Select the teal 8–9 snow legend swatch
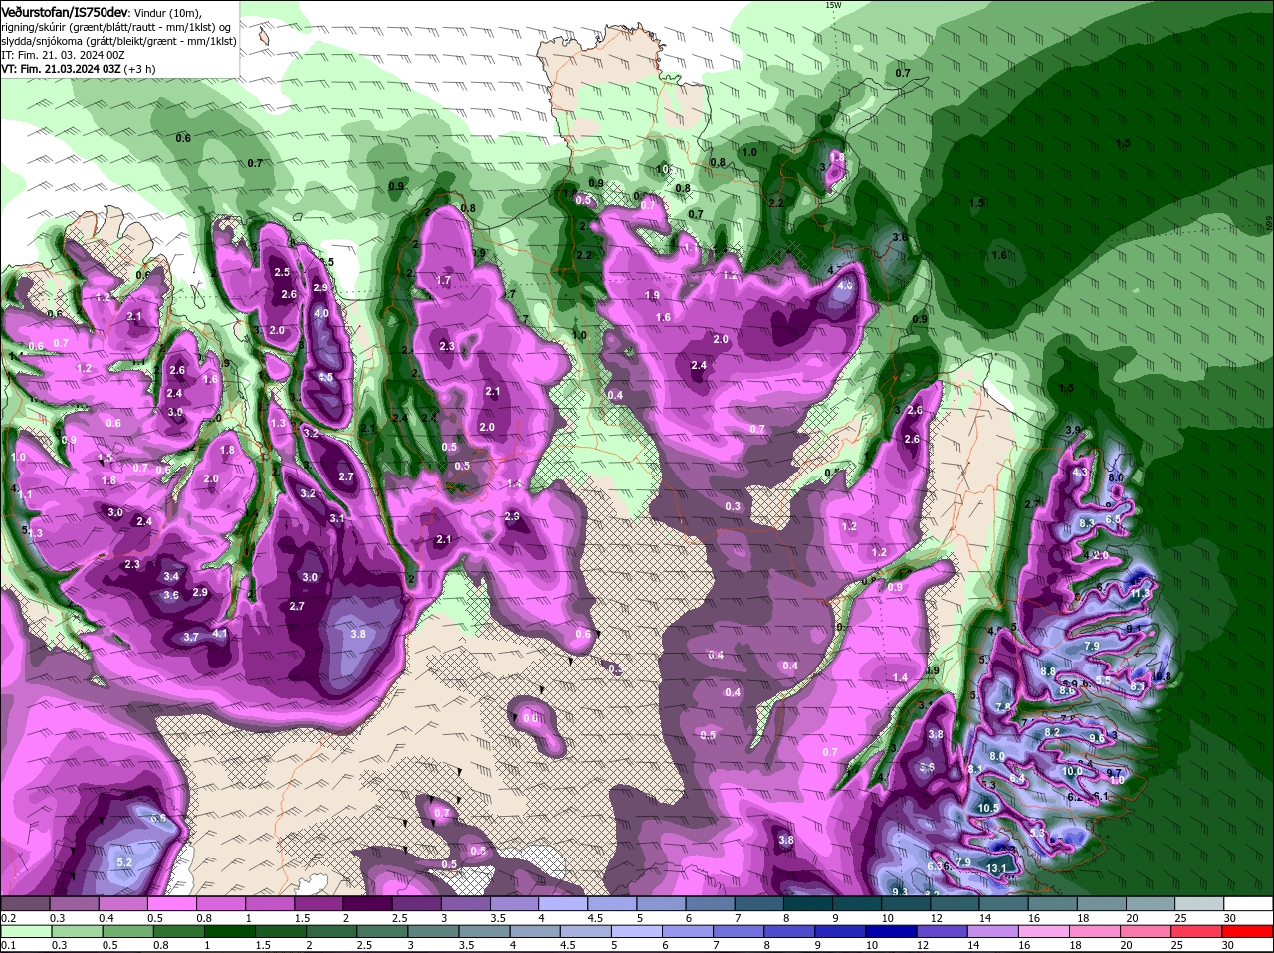Image resolution: width=1274 pixels, height=953 pixels. 808,904
